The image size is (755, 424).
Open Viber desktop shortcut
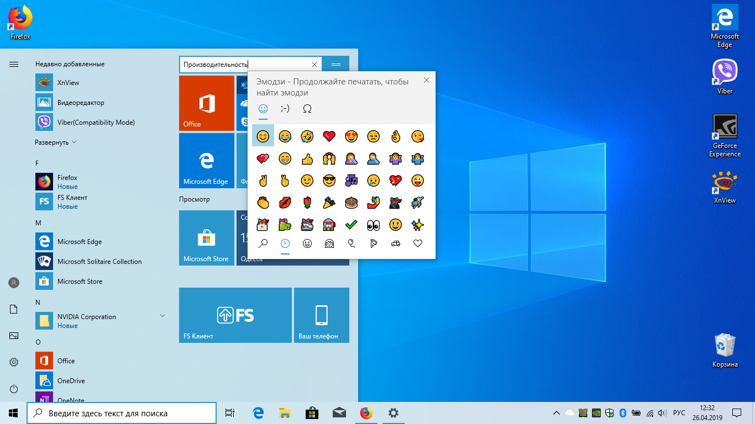pyautogui.click(x=725, y=77)
